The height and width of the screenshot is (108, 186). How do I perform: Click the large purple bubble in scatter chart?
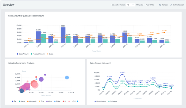pyautogui.click(x=41, y=79)
